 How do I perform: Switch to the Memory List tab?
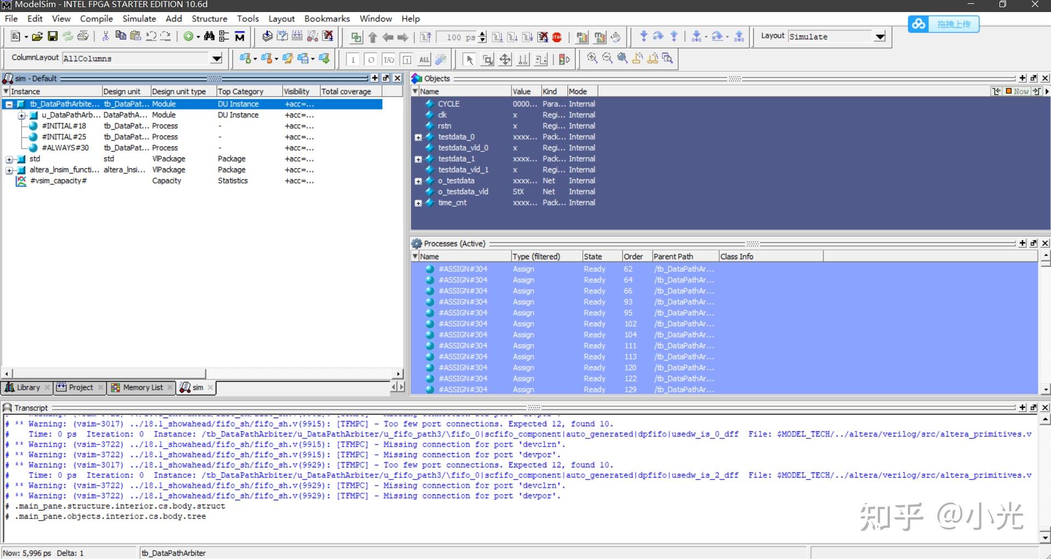(141, 387)
